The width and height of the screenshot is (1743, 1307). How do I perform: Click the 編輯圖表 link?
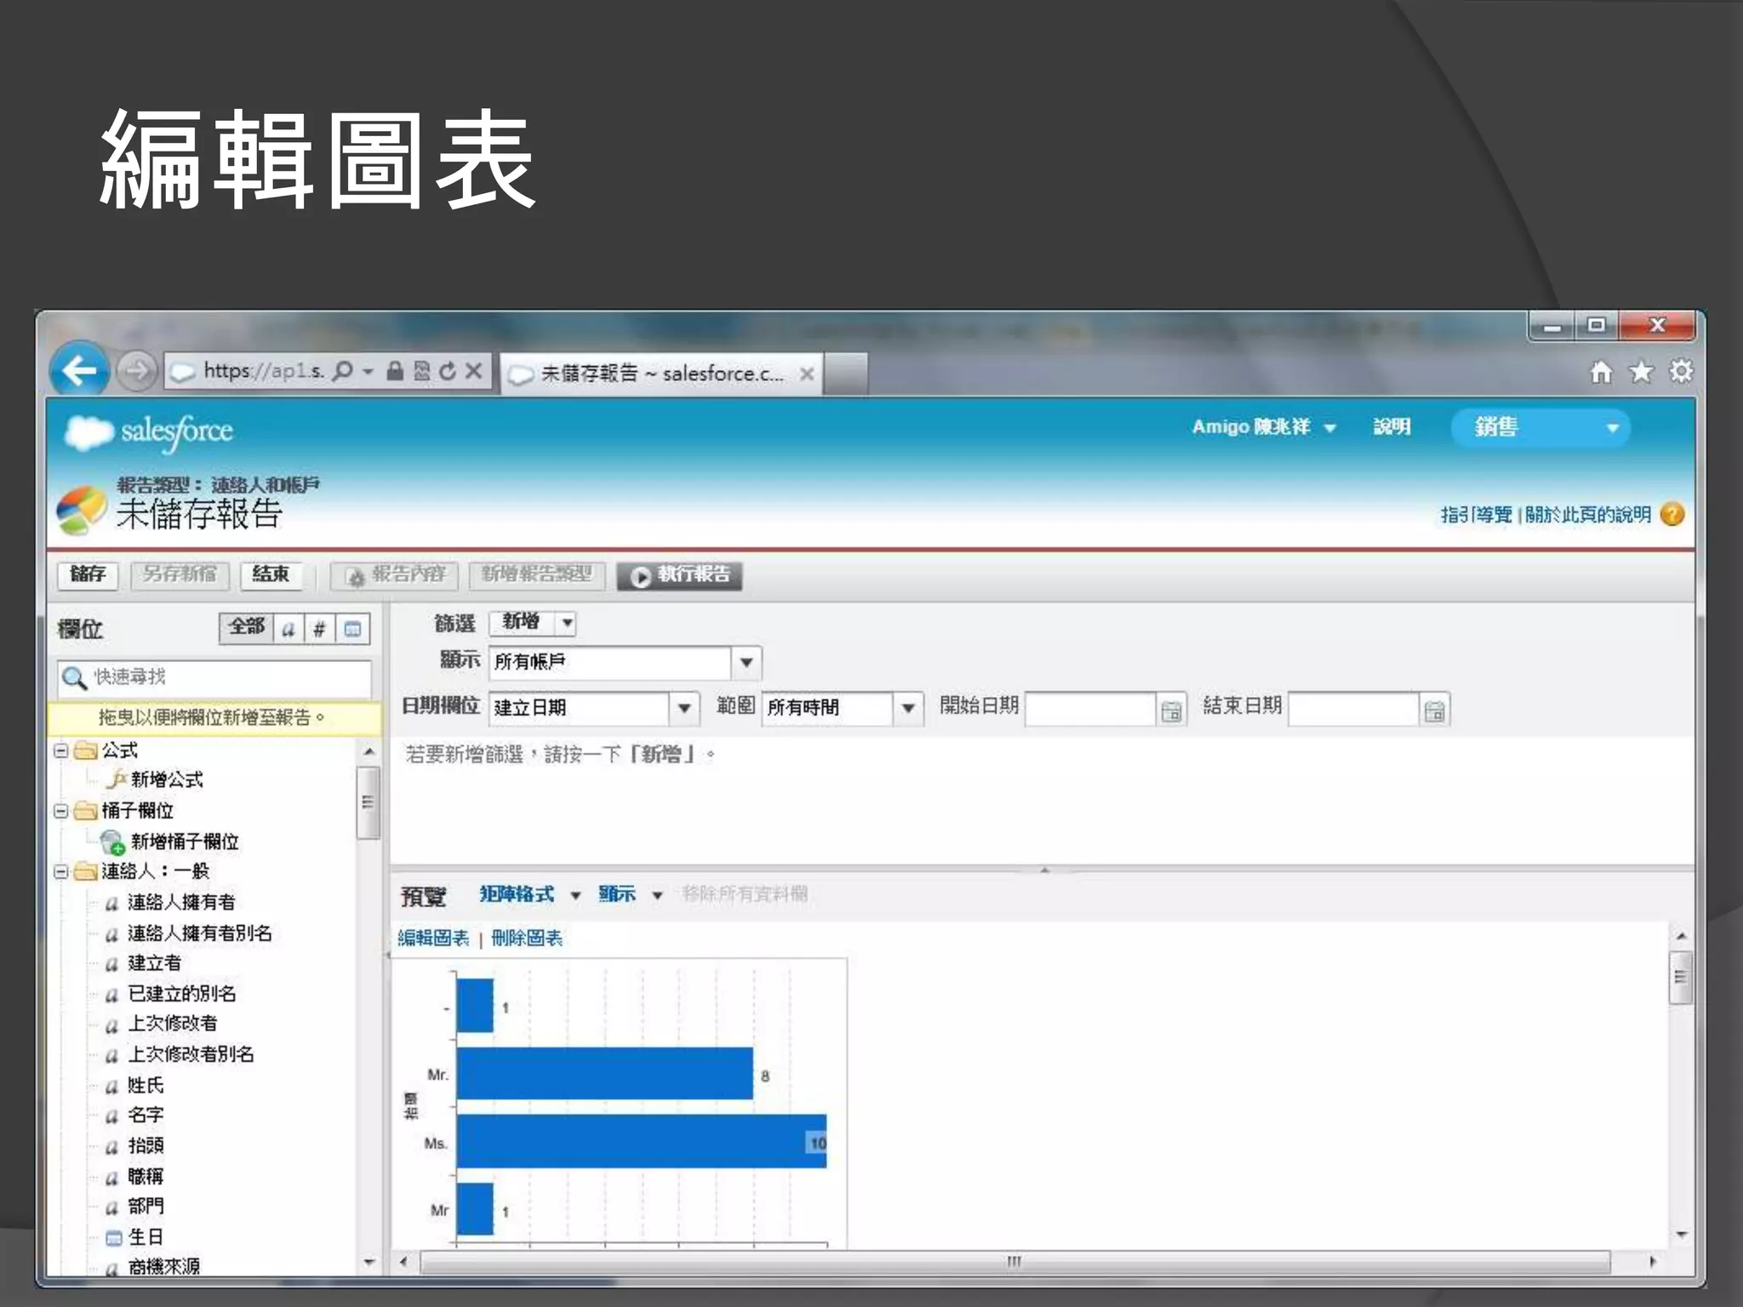(x=433, y=939)
